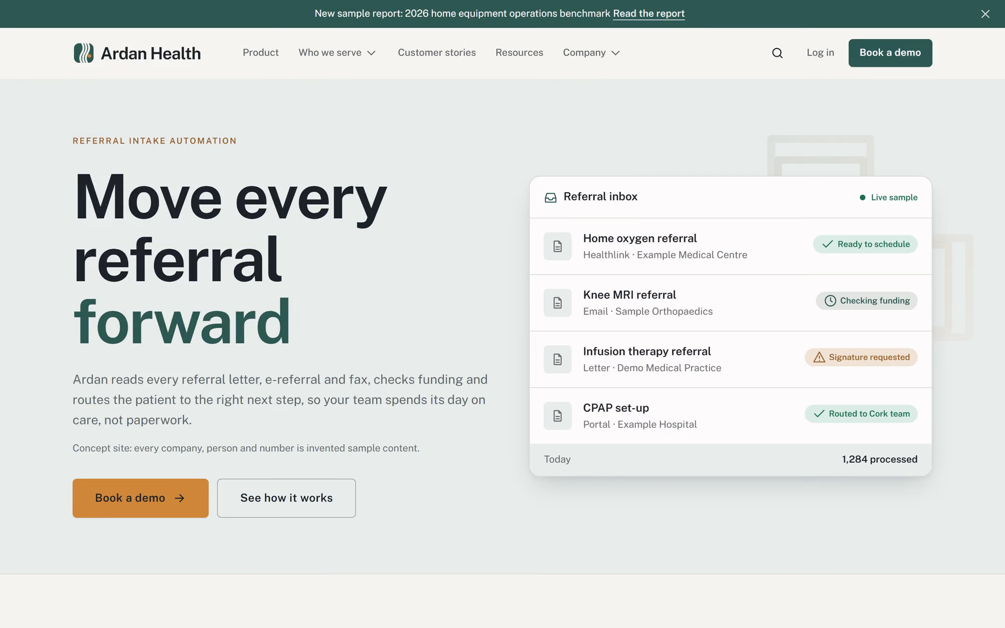
Task: Click the Log in link
Action: pos(820,53)
